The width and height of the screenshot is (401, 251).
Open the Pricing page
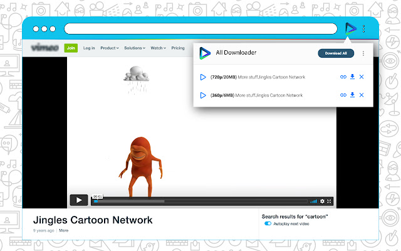pyautogui.click(x=178, y=48)
